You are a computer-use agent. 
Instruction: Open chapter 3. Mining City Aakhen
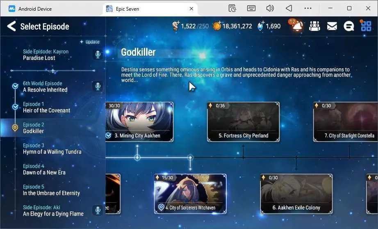coord(139,122)
